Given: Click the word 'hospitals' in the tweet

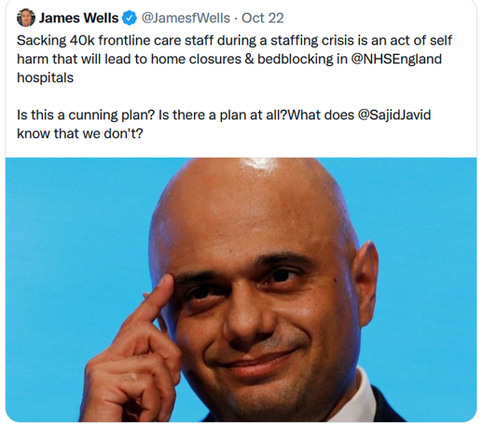Looking at the screenshot, I should pyautogui.click(x=45, y=77).
